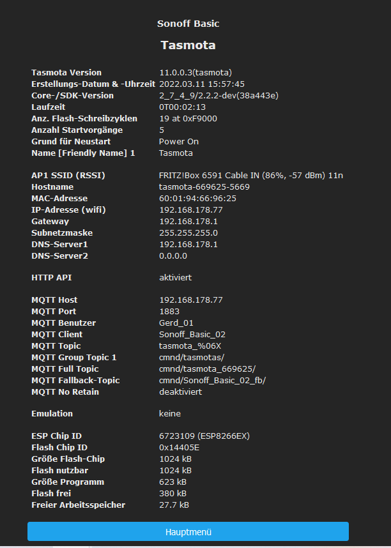This screenshot has height=548, width=391.
Task: Click the FRITZ!Box SSID value
Action: (252, 176)
